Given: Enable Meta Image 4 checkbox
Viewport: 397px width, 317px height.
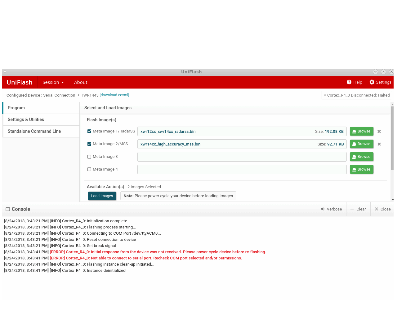Looking at the screenshot, I should tap(89, 169).
